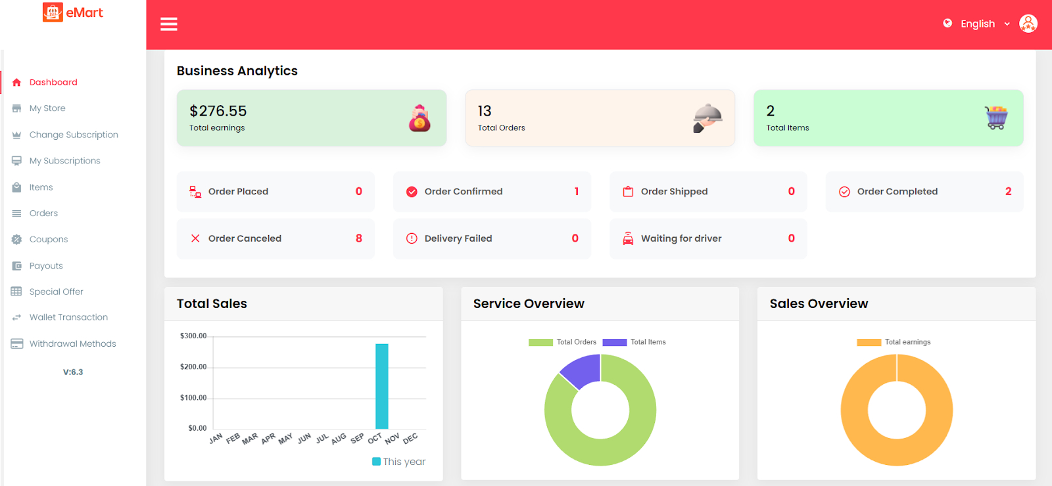Click the shopping cart Total Items icon

click(996, 118)
